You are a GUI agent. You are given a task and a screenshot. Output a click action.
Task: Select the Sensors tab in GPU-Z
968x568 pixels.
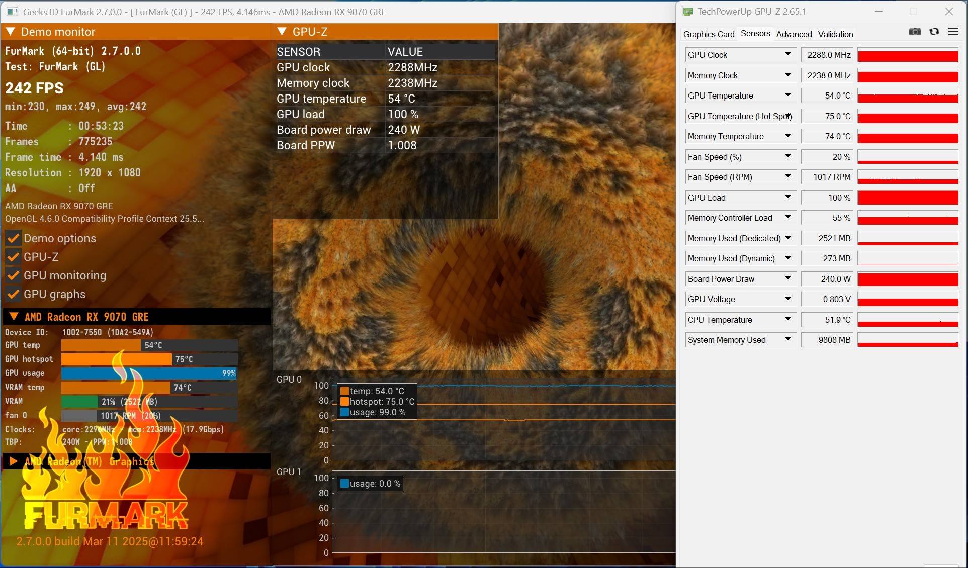(755, 34)
